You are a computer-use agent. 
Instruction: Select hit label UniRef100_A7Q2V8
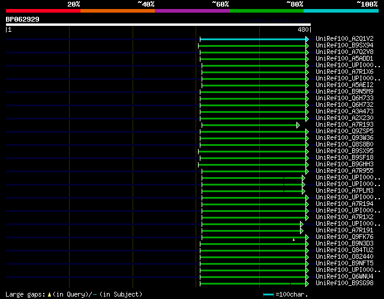[x=344, y=52]
